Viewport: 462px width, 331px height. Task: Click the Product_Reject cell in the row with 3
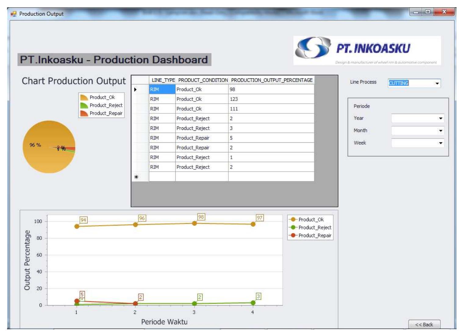[x=202, y=128]
